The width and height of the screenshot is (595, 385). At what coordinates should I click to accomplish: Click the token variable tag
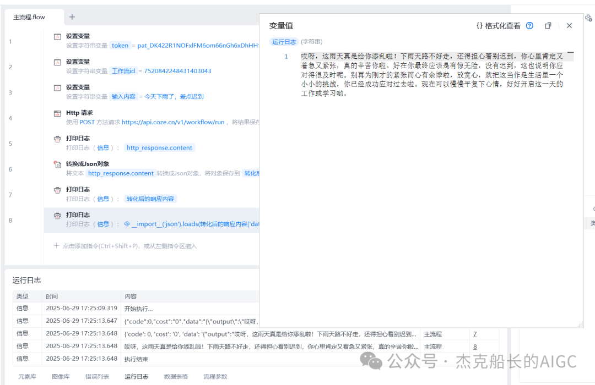(120, 46)
